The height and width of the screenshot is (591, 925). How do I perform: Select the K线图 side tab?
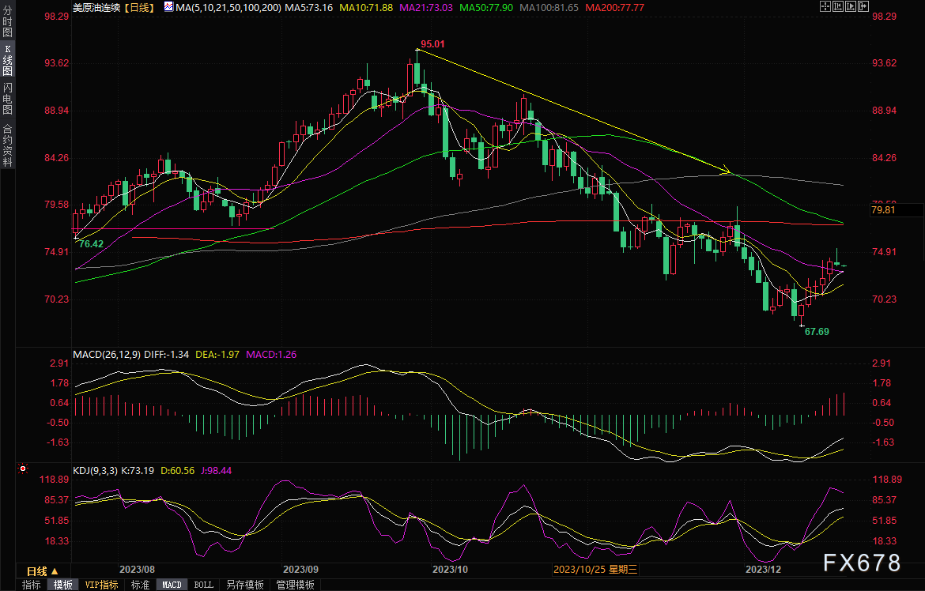pos(7,61)
